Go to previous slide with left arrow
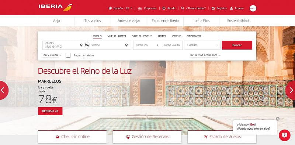The height and width of the screenshot is (145, 295). (x=3, y=90)
